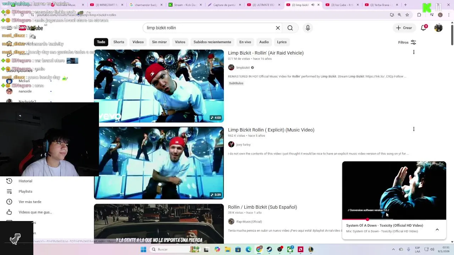
Task: Open the Filtros search filters
Action: tap(407, 42)
